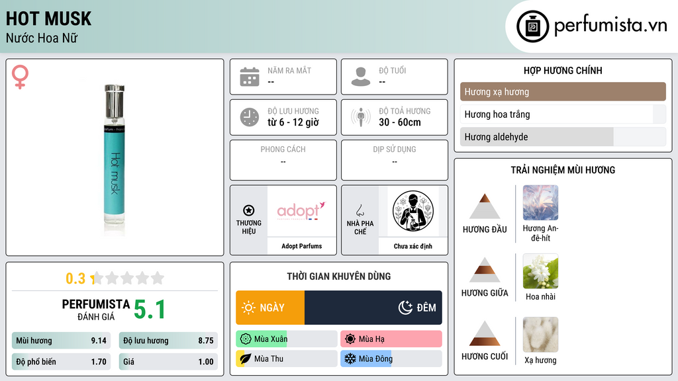678x381 pixels.
Task: Click the Dịp sử dụng occasion box
Action: (395, 160)
